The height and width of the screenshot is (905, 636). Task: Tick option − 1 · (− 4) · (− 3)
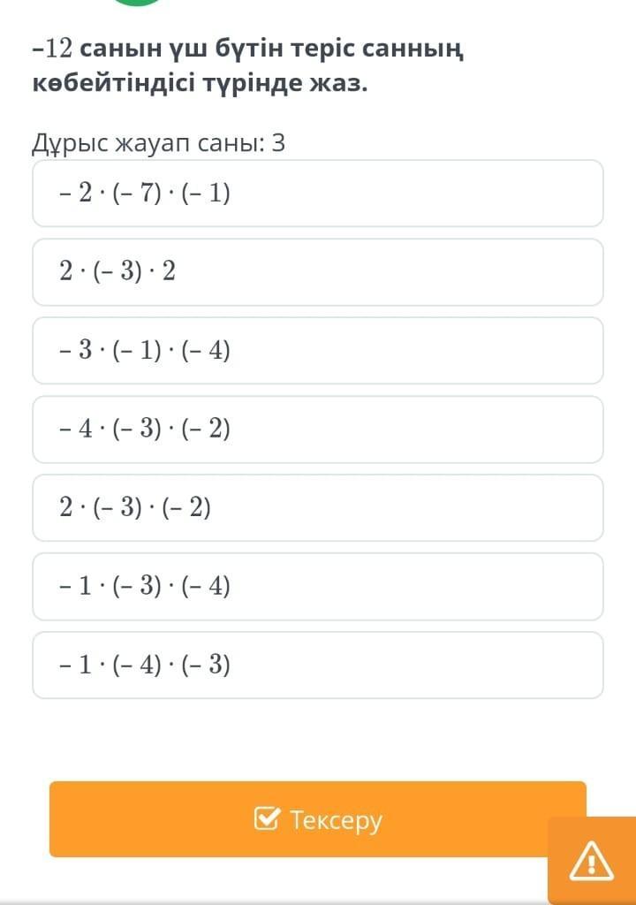pyautogui.click(x=318, y=665)
